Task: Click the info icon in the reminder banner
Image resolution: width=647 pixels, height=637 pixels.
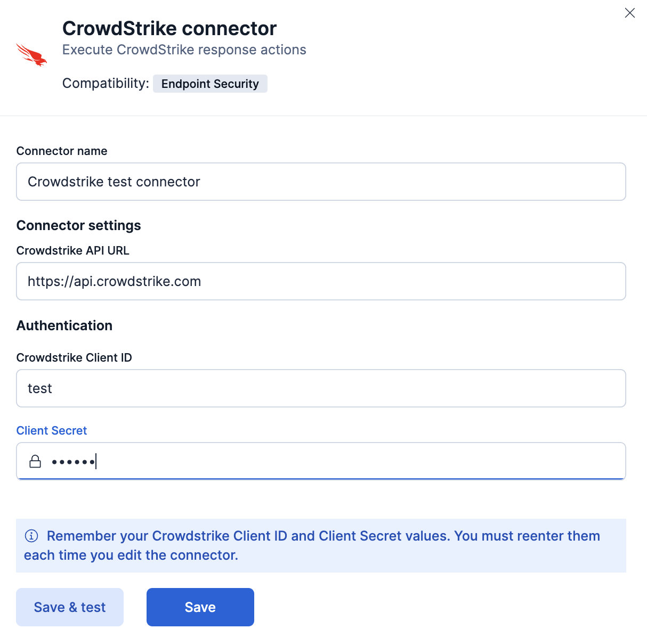Action: click(x=31, y=536)
